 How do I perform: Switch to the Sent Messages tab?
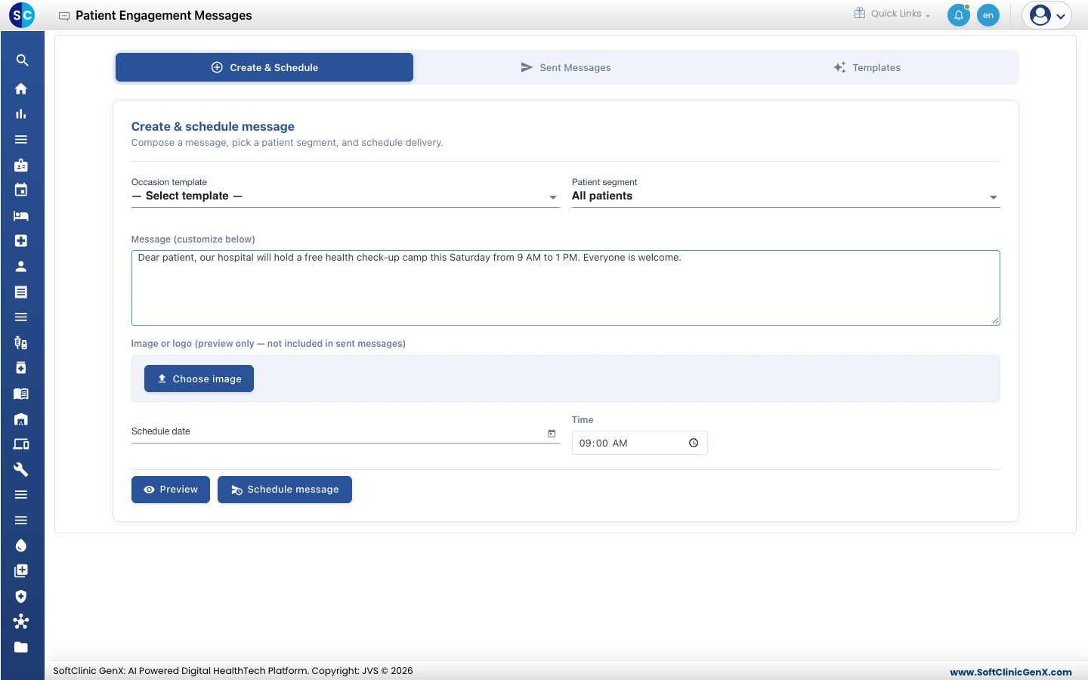[566, 67]
